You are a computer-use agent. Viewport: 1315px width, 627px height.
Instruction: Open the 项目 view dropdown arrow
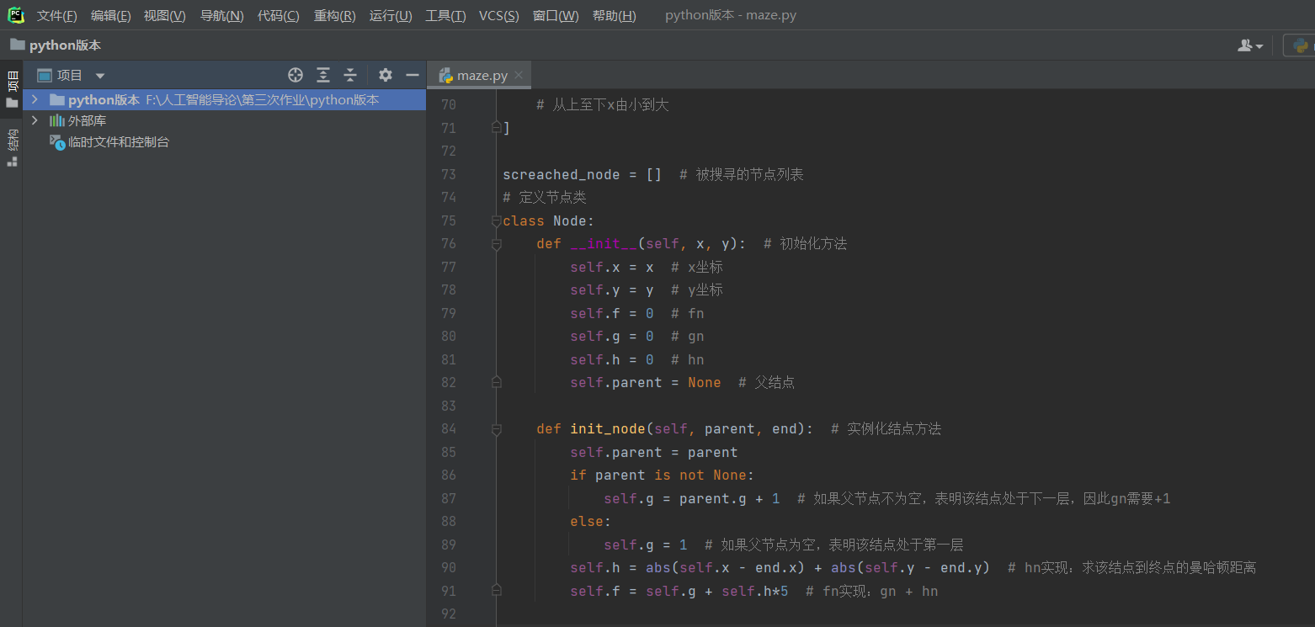(100, 76)
